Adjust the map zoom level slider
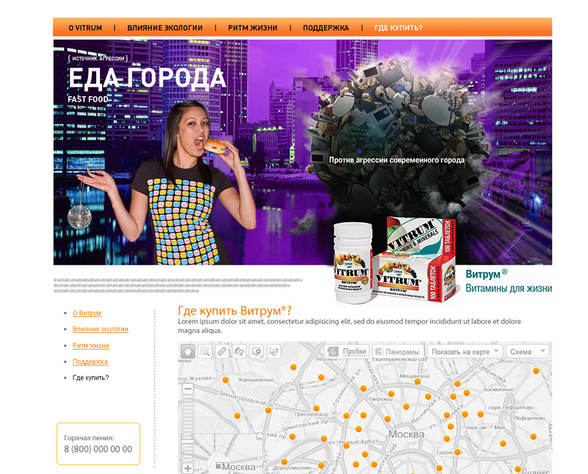 [x=187, y=442]
